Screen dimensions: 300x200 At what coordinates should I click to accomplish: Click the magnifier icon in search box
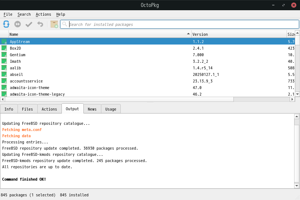[x=65, y=24]
